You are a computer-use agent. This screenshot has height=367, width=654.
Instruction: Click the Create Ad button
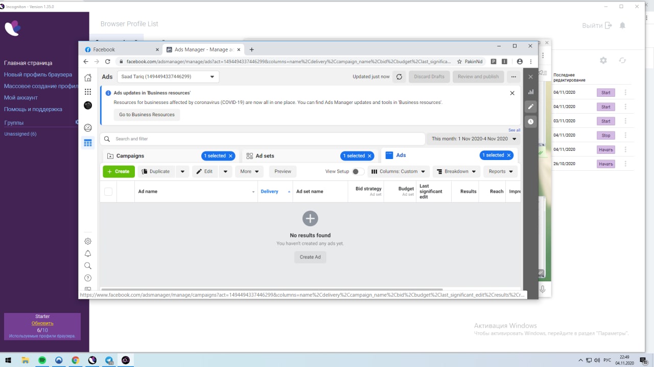[310, 257]
